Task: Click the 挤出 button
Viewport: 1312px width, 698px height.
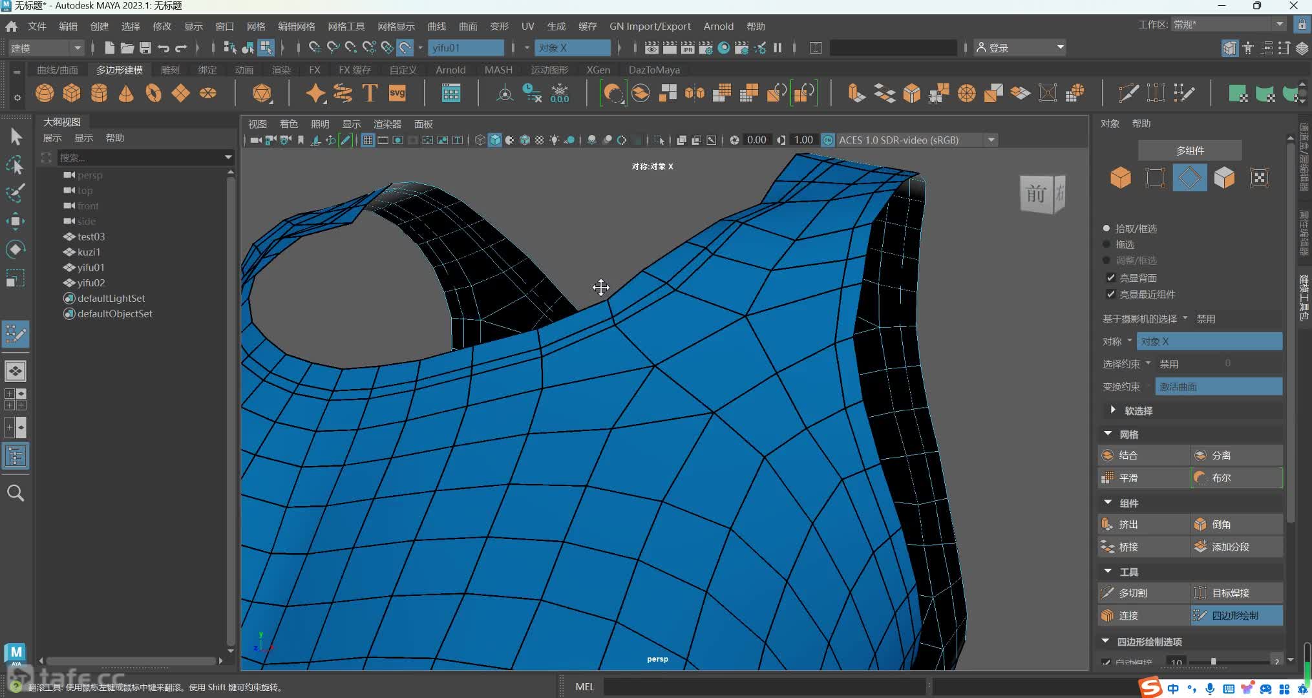Action: click(x=1144, y=524)
